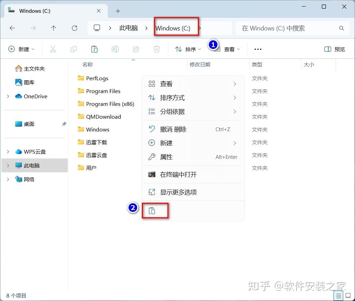
Task: Switch to details view in the status bar
Action: click(338, 295)
